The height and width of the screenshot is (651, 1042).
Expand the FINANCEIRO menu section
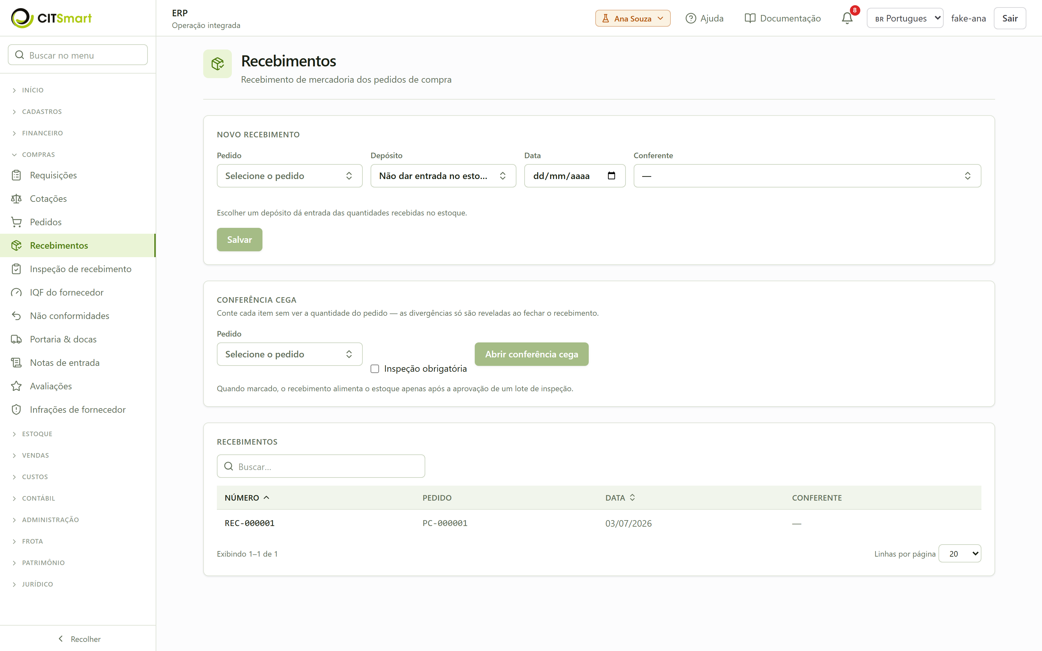42,133
